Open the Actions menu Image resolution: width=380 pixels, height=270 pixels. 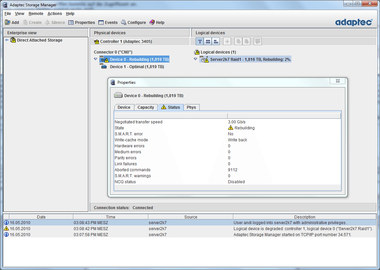55,14
